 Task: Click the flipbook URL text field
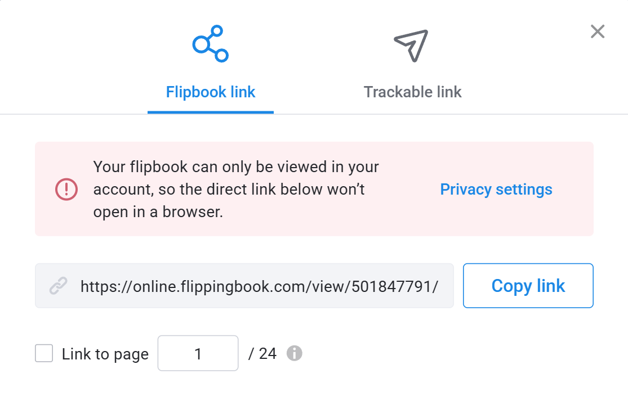pos(244,286)
